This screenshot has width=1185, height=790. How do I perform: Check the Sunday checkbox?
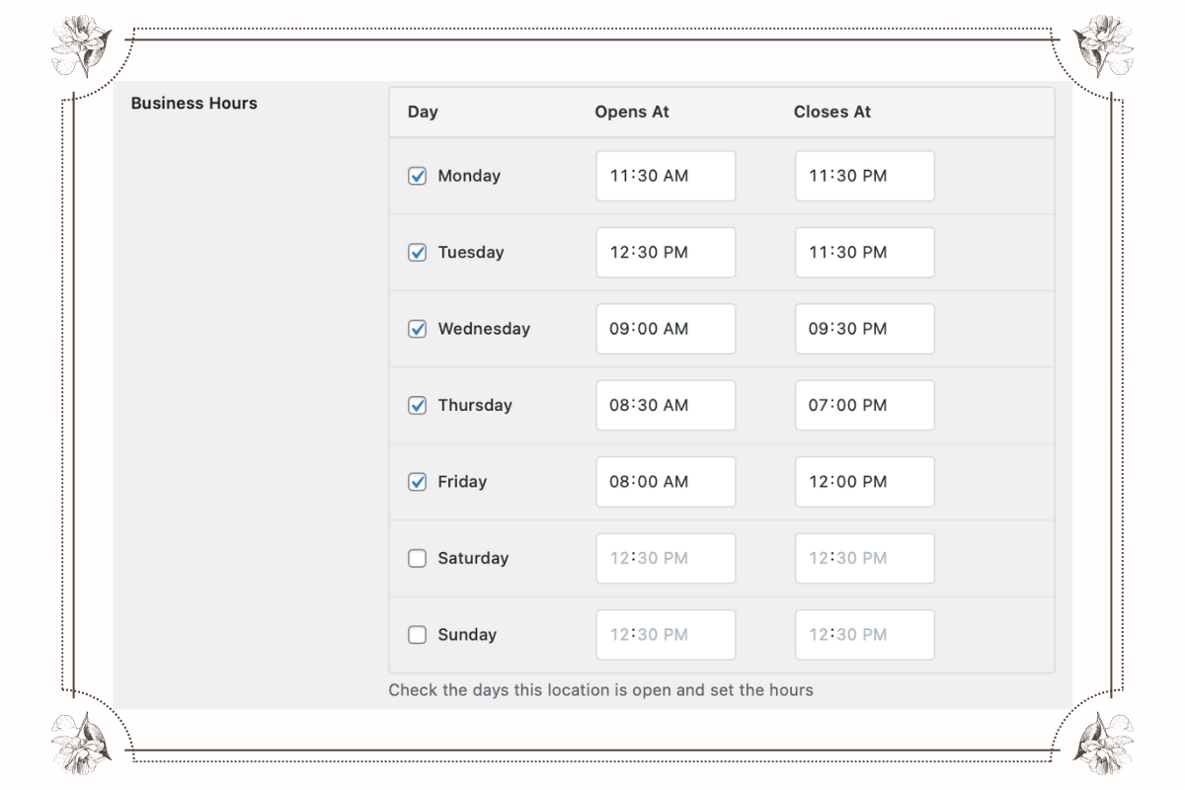click(417, 634)
